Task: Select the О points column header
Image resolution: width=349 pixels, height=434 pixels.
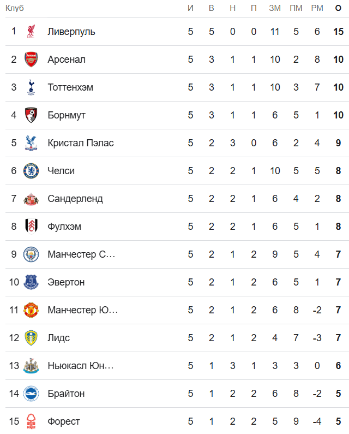Action: [338, 8]
